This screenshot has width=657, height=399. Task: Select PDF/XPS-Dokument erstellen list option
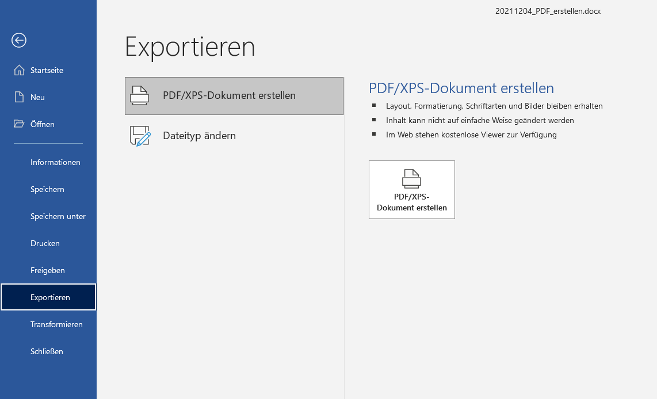pyautogui.click(x=234, y=96)
